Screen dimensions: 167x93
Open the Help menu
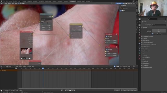pyautogui.click(x=19, y=1)
